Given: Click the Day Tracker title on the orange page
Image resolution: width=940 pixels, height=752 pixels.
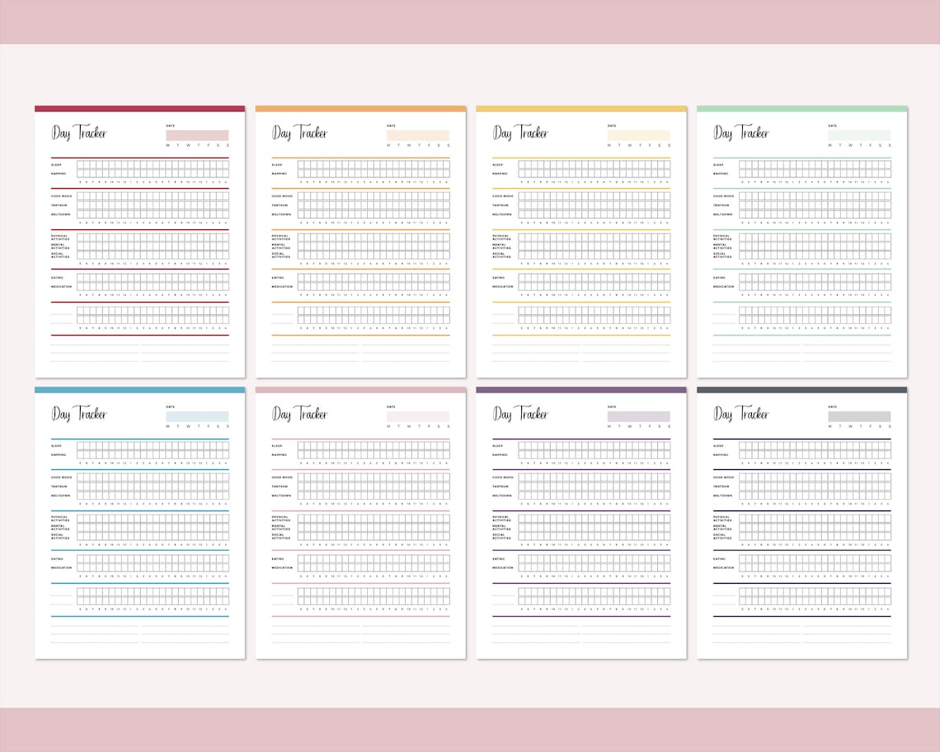Looking at the screenshot, I should point(301,132).
